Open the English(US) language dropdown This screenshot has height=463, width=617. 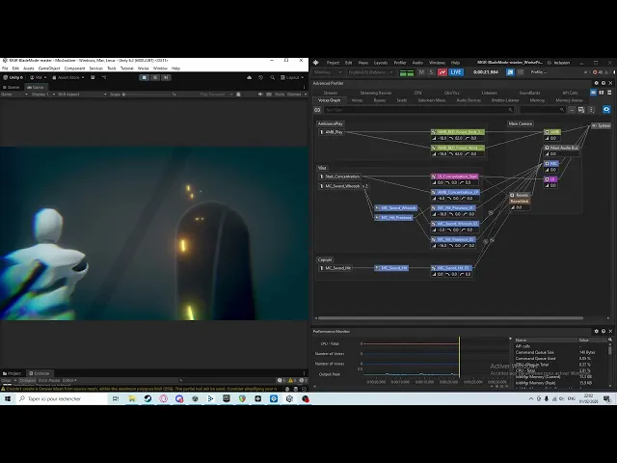[370, 72]
